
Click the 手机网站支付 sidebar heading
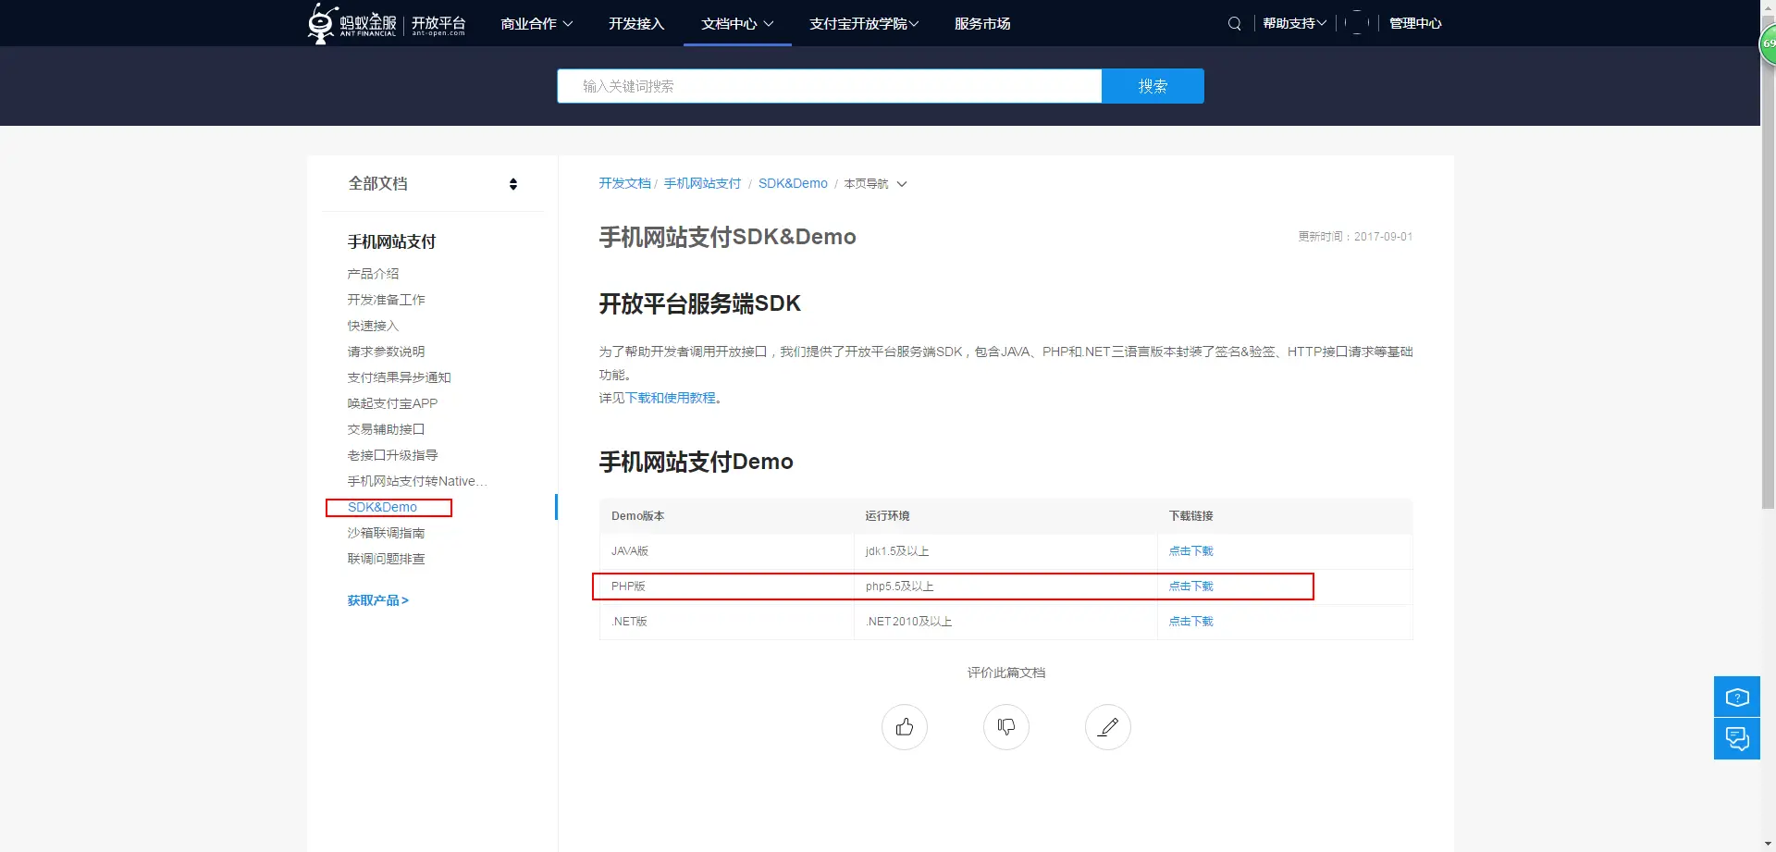click(391, 241)
